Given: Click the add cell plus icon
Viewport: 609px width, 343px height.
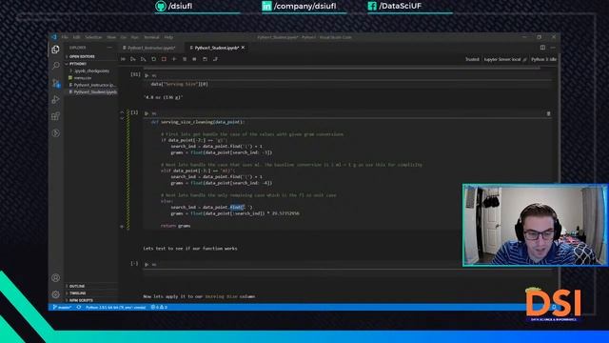Looking at the screenshot, I should click(174, 59).
